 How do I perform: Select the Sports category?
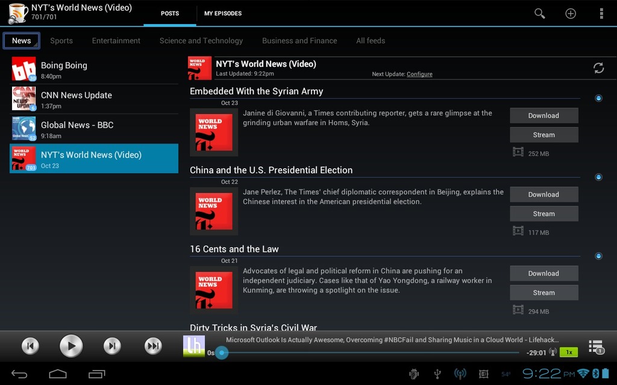pos(61,41)
